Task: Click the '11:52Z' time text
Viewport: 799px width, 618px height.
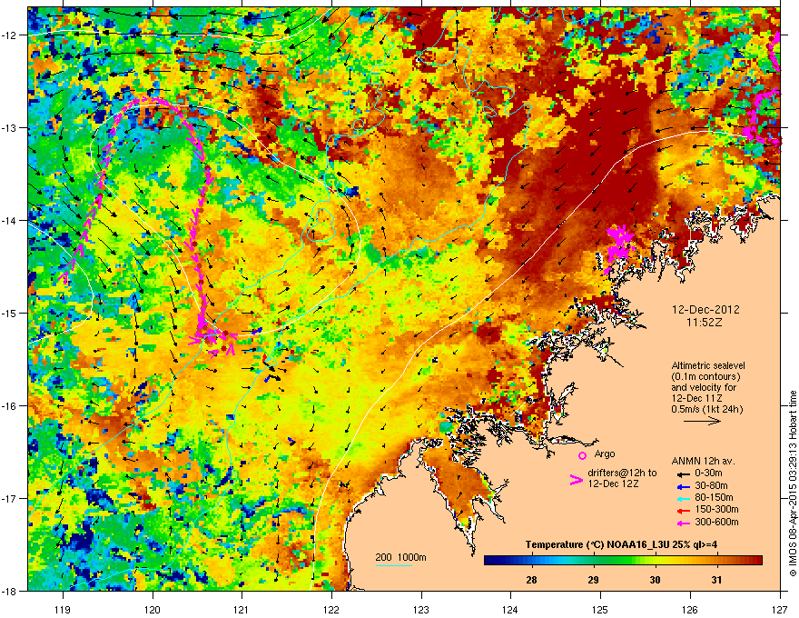Action: (x=705, y=323)
